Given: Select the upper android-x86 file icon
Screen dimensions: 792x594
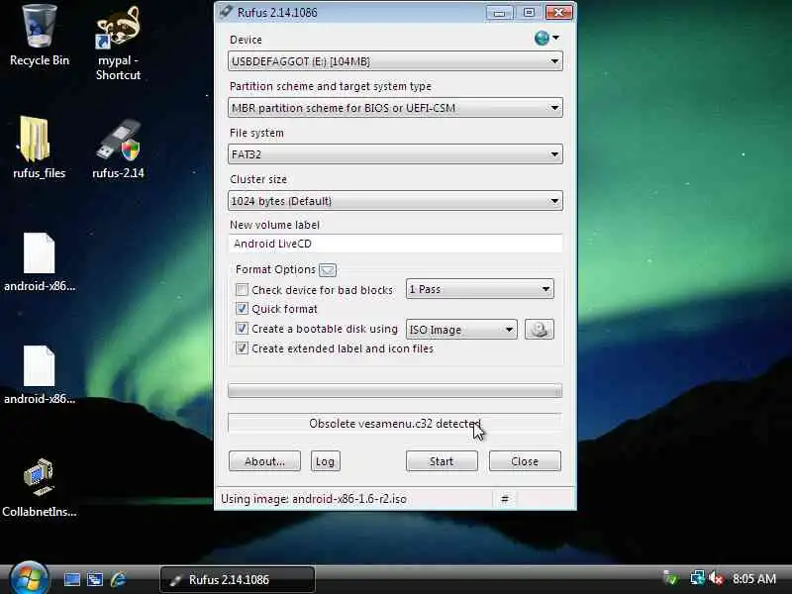Looking at the screenshot, I should point(40,261).
